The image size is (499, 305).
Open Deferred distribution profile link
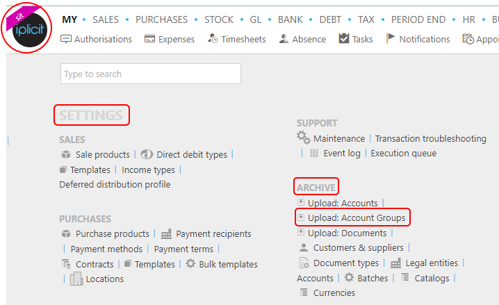tap(115, 185)
